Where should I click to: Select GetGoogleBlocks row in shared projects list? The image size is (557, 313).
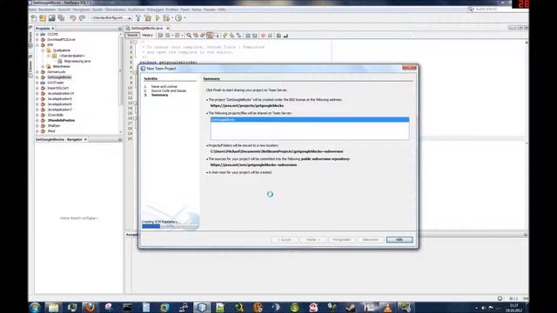pos(310,120)
